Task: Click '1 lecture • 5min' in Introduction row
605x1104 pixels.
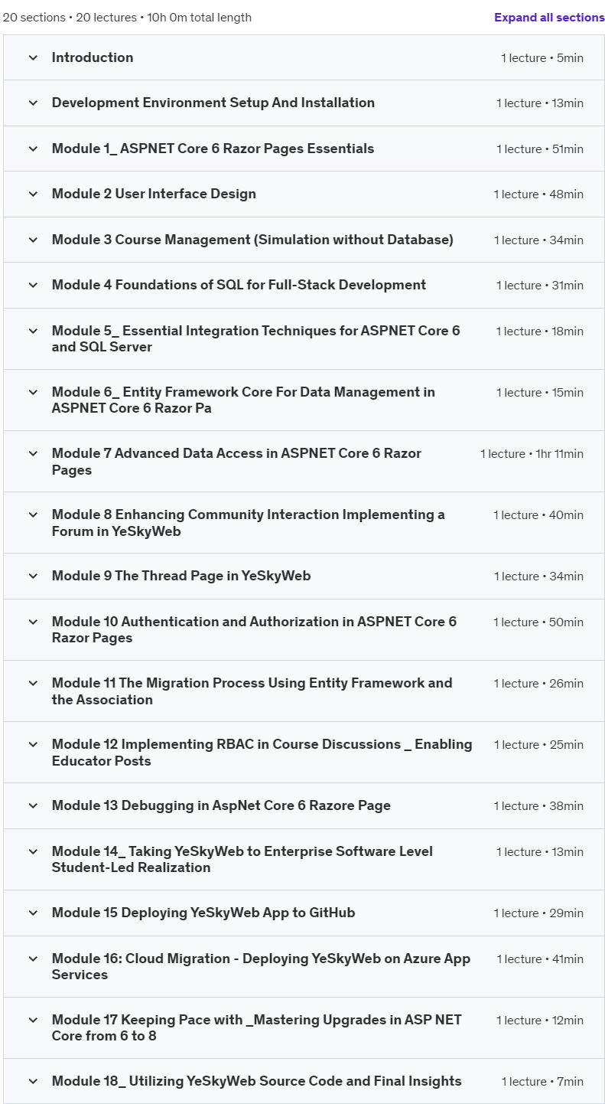Action: pyautogui.click(x=542, y=58)
